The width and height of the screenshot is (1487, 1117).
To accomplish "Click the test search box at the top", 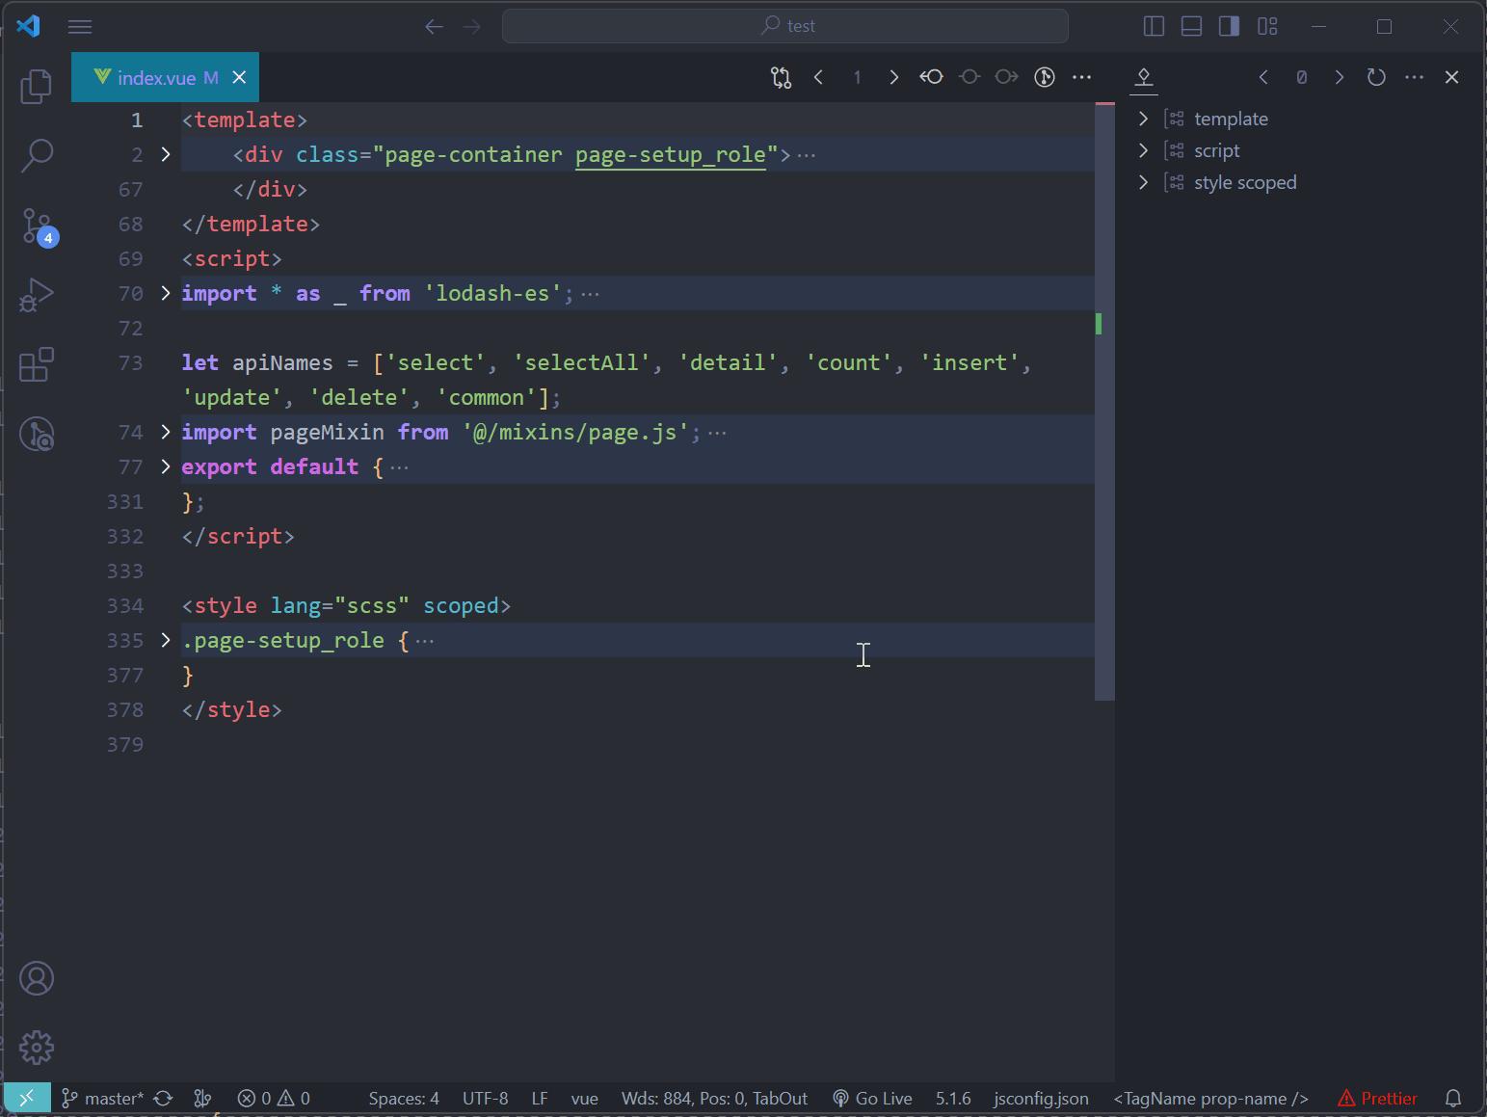I will coord(785,25).
